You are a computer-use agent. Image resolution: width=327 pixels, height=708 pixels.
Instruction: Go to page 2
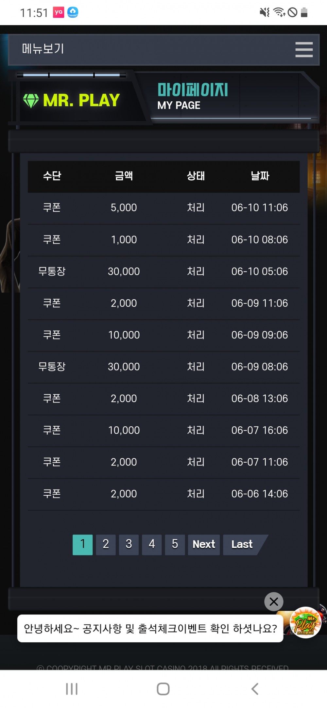(x=106, y=545)
